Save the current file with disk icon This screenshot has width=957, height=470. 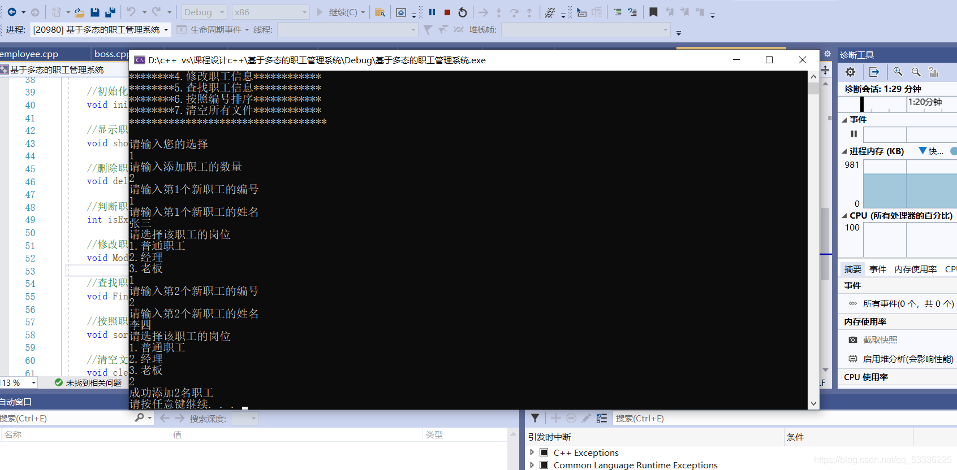point(95,12)
